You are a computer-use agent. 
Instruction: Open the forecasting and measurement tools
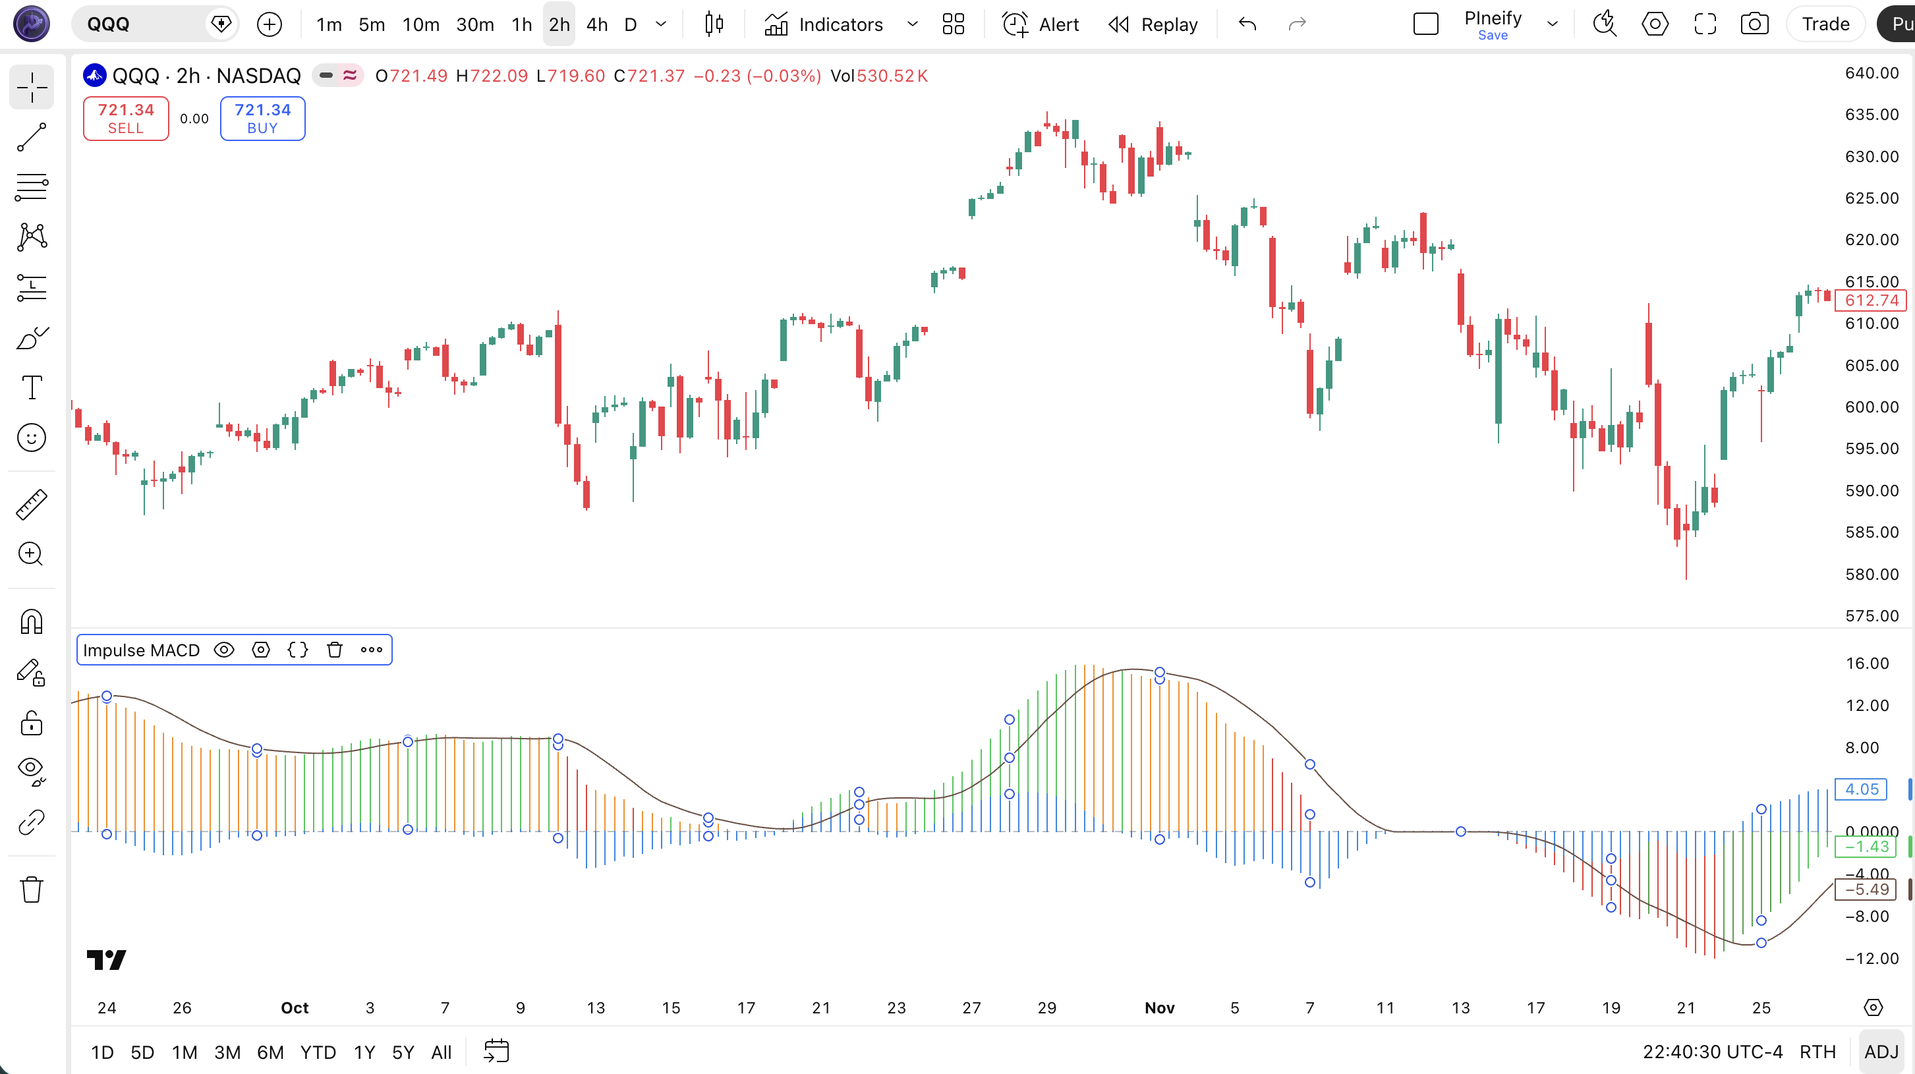click(x=32, y=288)
